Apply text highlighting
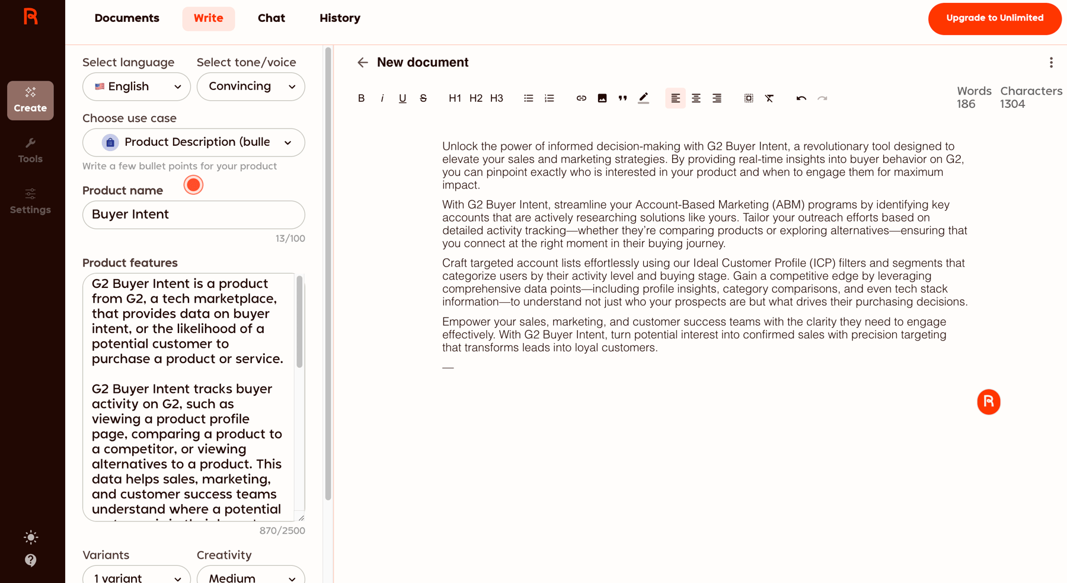This screenshot has width=1067, height=583. pyautogui.click(x=643, y=98)
